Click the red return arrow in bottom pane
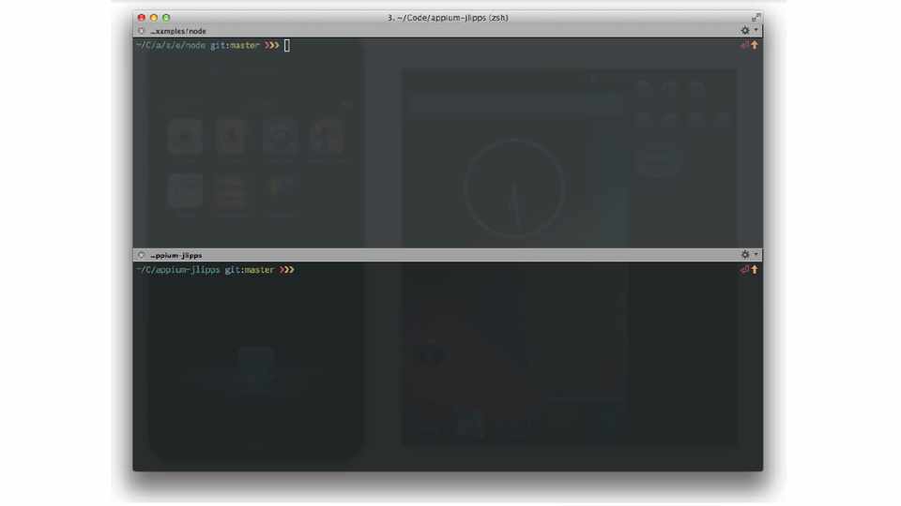 tap(744, 270)
